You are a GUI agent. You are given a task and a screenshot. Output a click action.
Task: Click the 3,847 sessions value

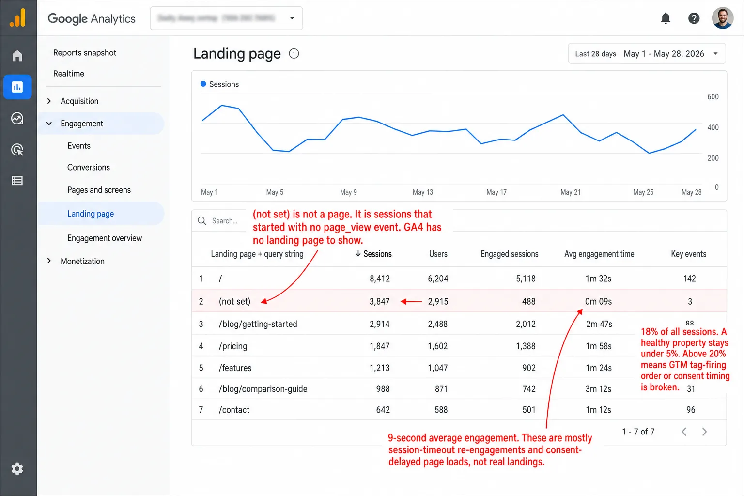[x=380, y=301]
